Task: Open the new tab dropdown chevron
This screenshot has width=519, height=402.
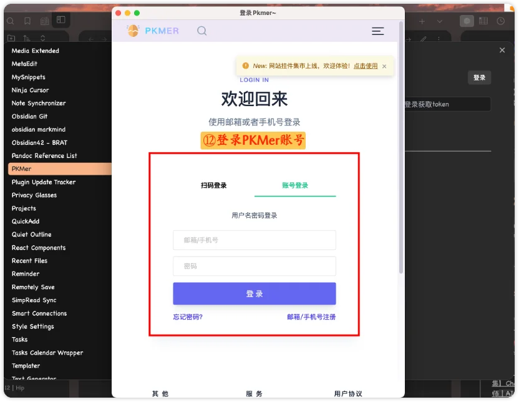Action: coord(440,22)
